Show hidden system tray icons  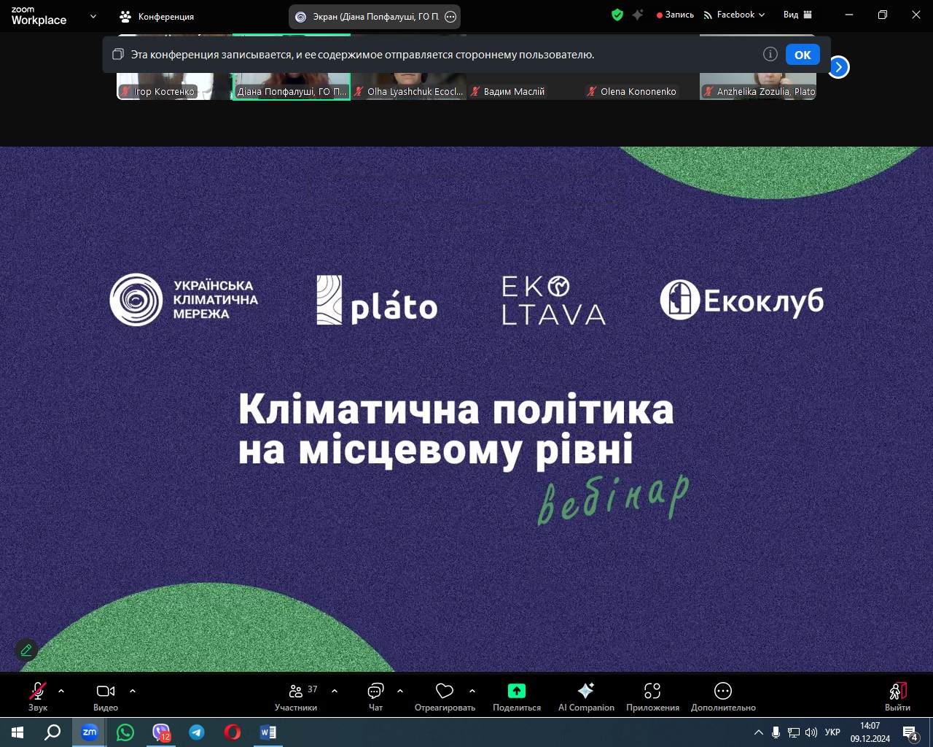(759, 732)
